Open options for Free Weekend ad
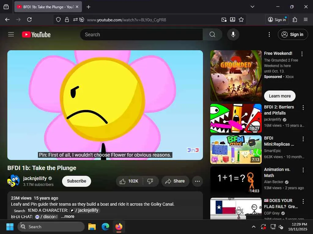This screenshot has width=313, height=234. [302, 54]
